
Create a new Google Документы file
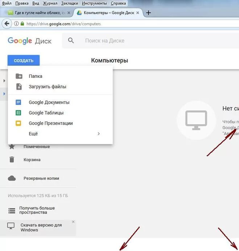[x=60, y=102]
